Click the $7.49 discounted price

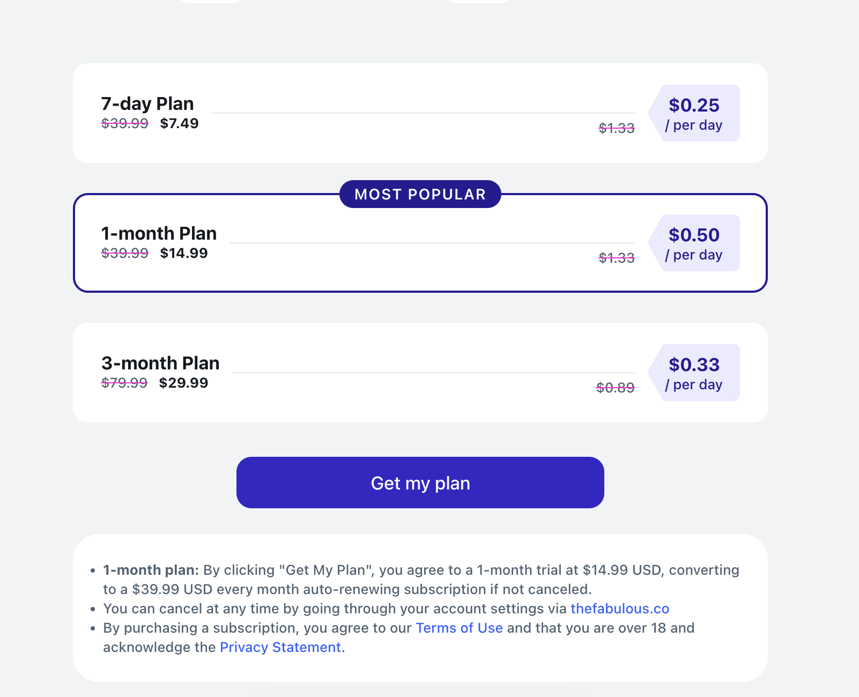click(179, 123)
